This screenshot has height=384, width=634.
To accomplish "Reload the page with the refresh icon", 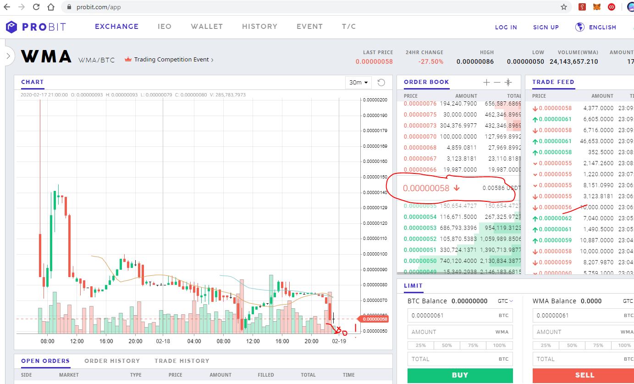I will pos(36,7).
